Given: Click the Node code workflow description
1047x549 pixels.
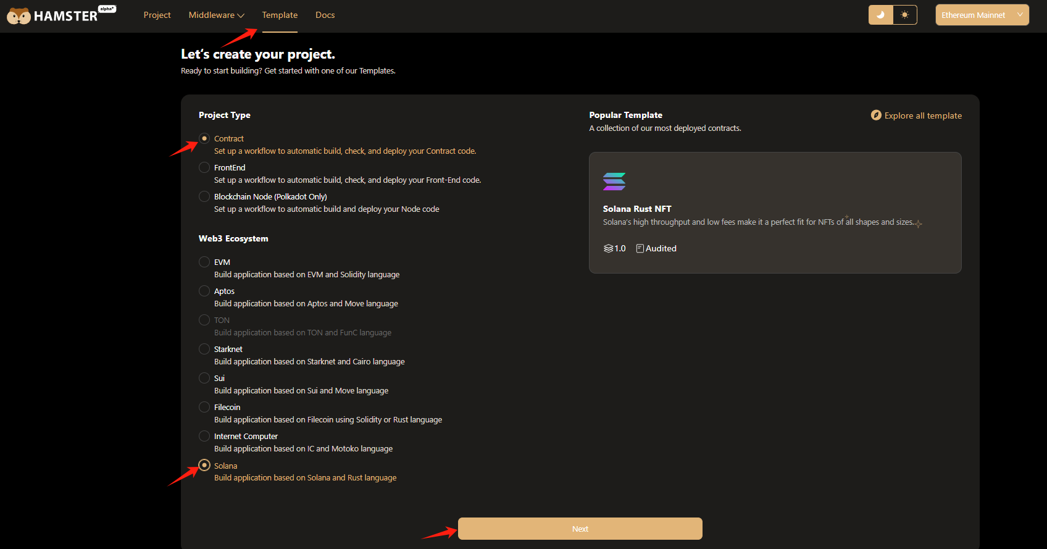Looking at the screenshot, I should 327,209.
